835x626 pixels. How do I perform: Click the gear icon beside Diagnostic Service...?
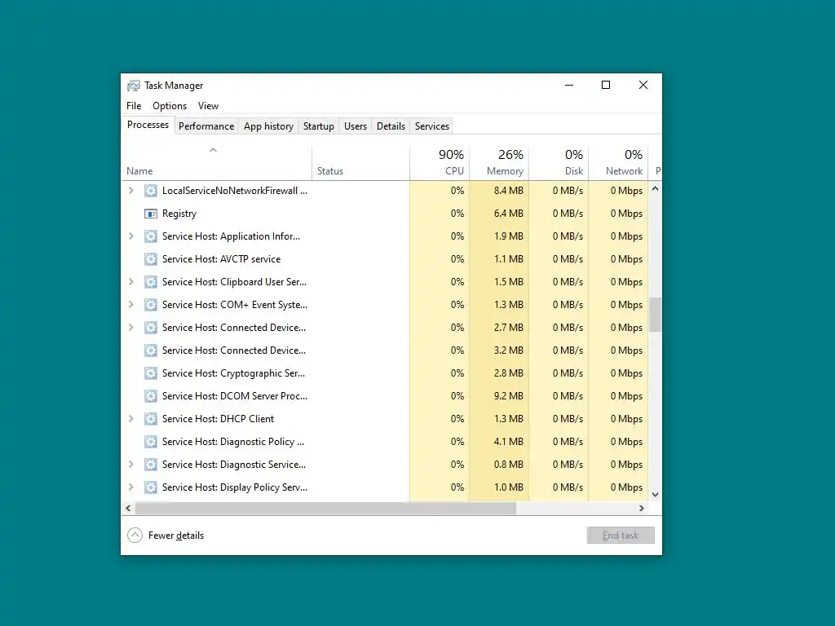pos(151,465)
